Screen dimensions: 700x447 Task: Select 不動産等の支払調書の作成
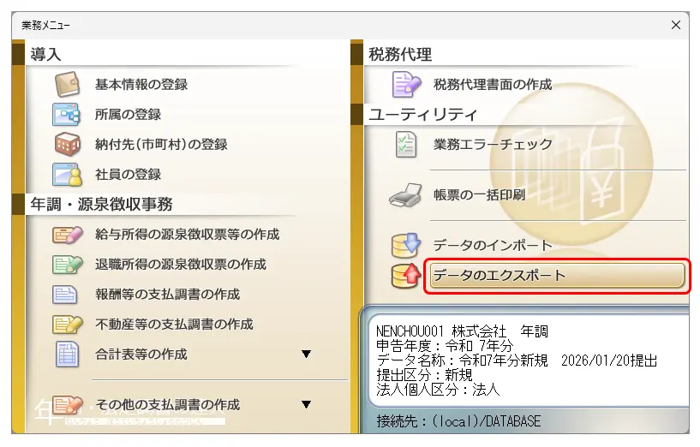coord(174,324)
